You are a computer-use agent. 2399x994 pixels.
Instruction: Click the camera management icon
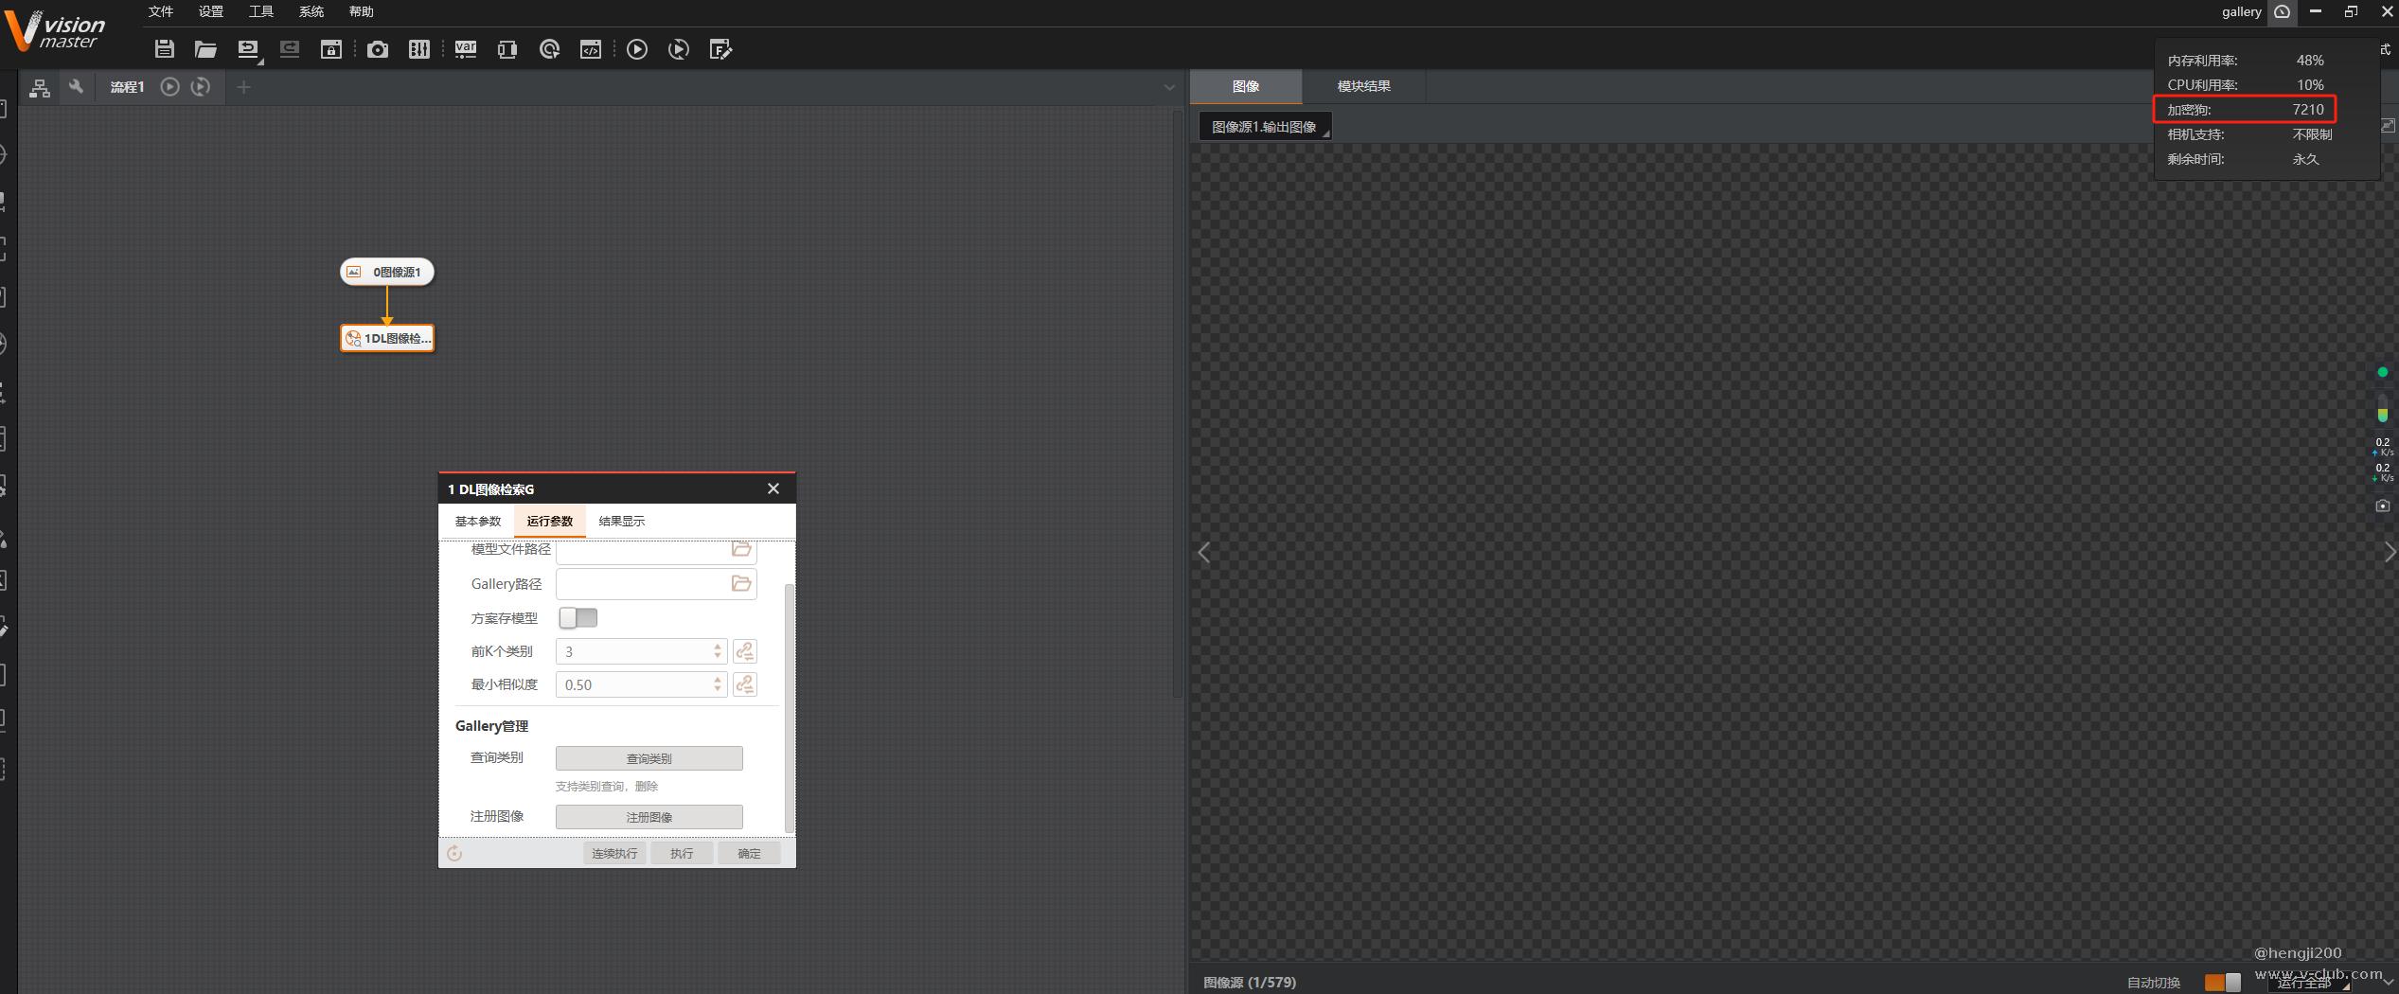click(x=377, y=49)
